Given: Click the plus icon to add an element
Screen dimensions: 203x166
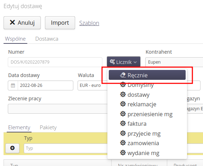Looking at the screenshot, I should (12, 148).
